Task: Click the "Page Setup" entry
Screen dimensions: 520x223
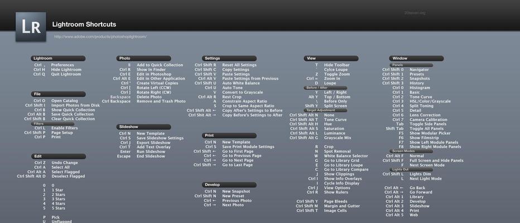Action: (62, 133)
